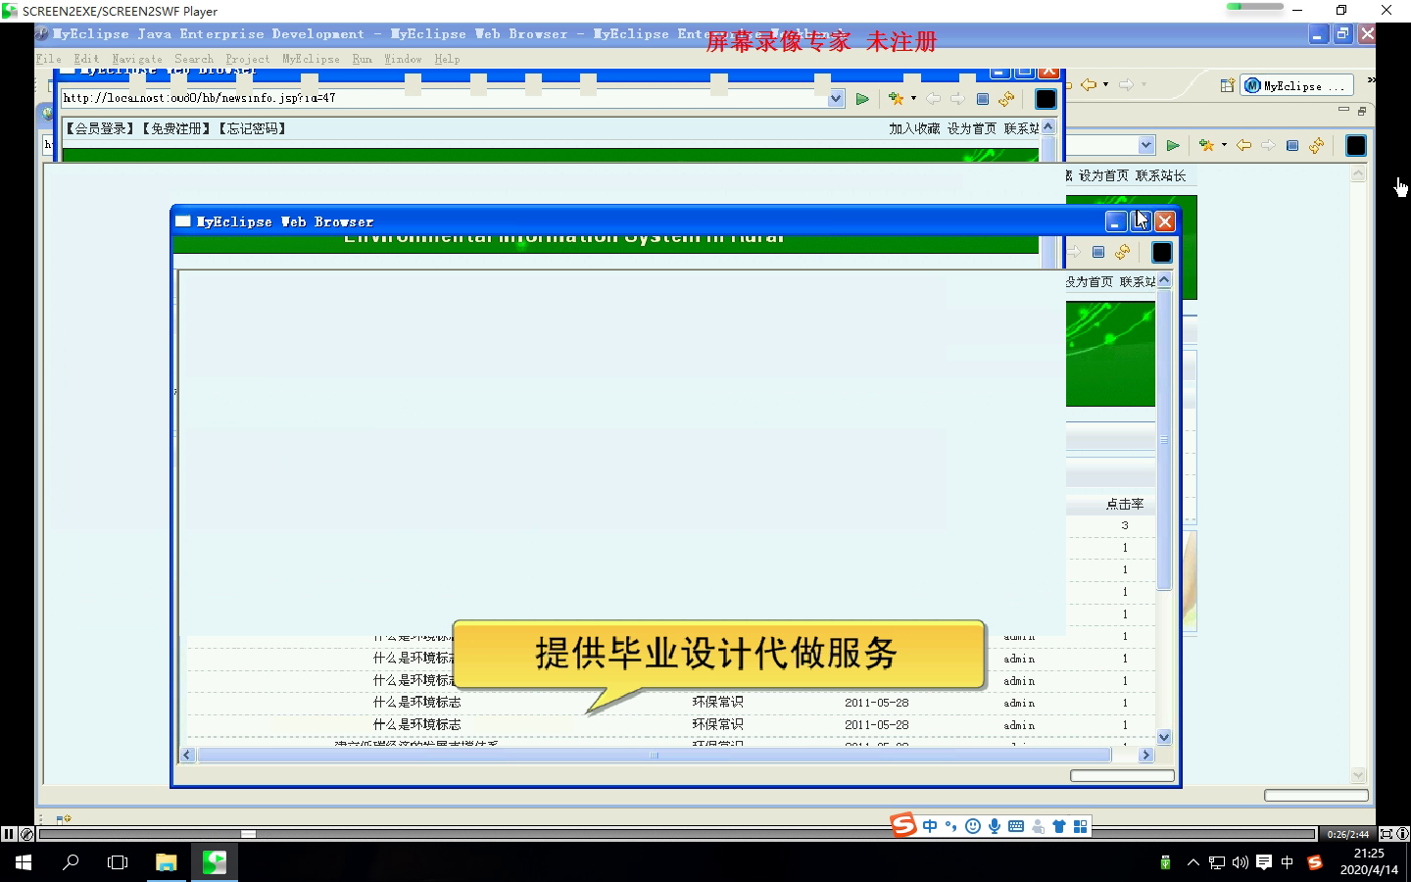This screenshot has width=1411, height=882.
Task: Click the Sogou emoji face icon
Action: [973, 826]
